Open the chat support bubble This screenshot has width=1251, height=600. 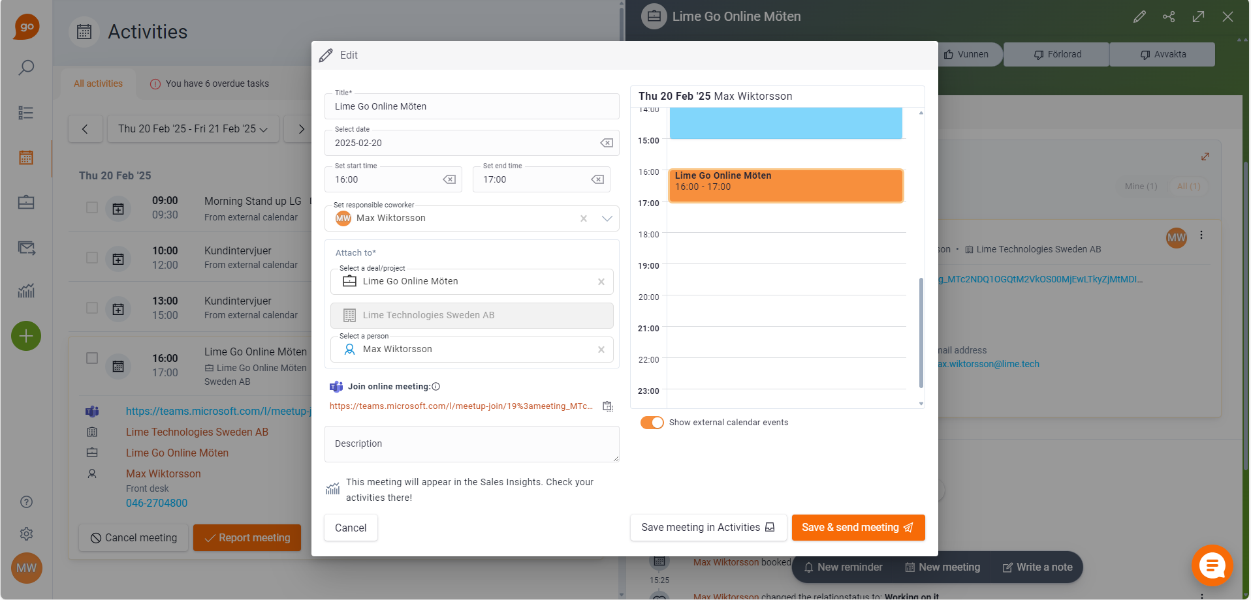click(1212, 565)
